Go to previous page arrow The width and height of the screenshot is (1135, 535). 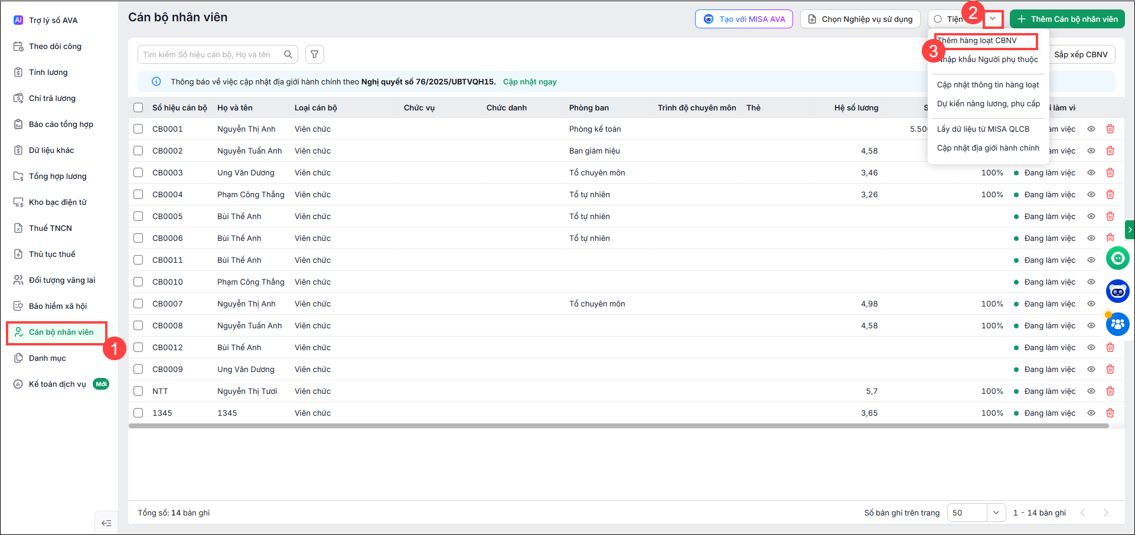[1082, 513]
